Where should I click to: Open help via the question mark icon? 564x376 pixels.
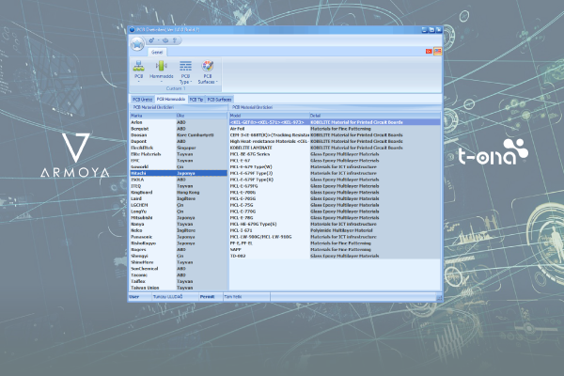(175, 40)
